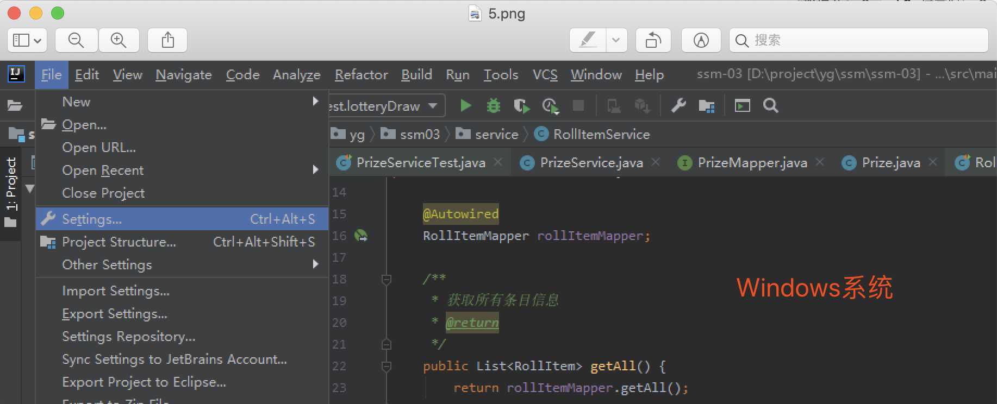997x404 pixels.
Task: Open the Edit menu
Action: tap(87, 75)
